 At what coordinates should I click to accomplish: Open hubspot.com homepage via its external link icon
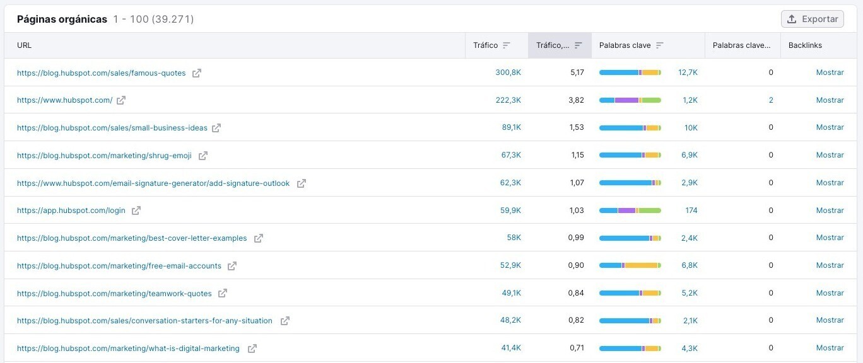122,100
